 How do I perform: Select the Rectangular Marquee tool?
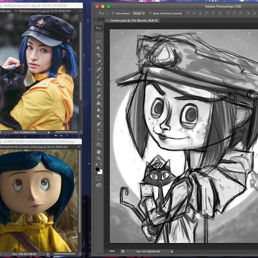99,35
